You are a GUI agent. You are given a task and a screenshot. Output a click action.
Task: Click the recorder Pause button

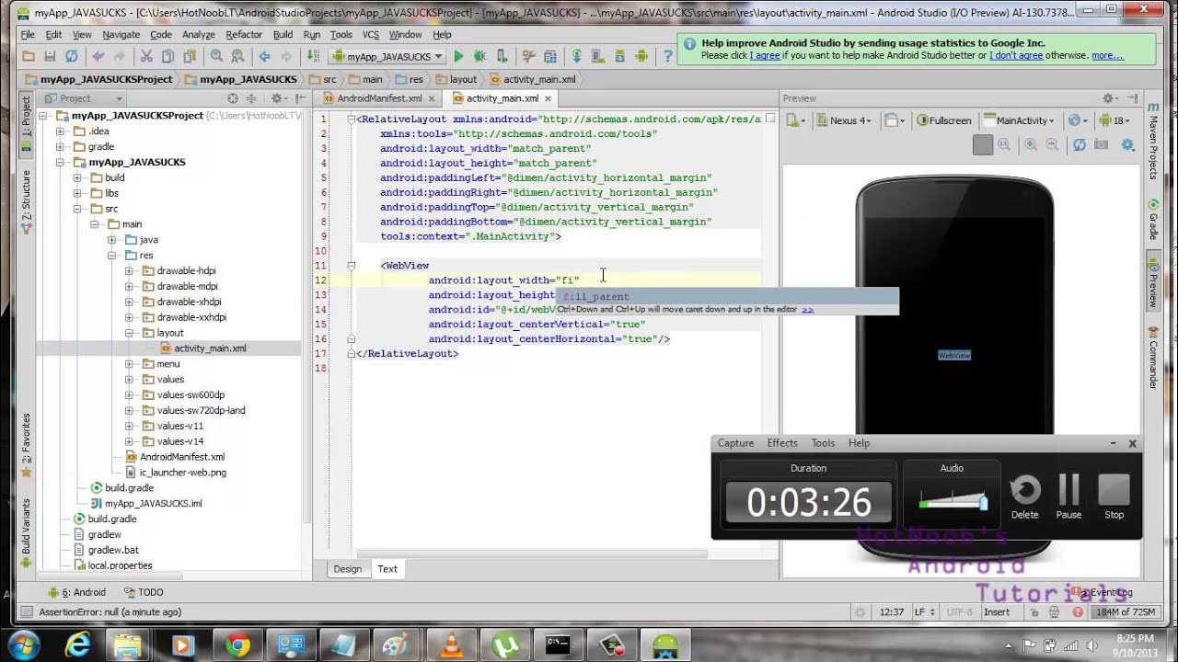click(1068, 496)
